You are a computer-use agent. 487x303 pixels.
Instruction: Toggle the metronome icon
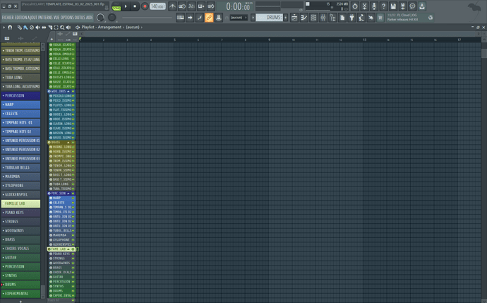[x=173, y=6]
